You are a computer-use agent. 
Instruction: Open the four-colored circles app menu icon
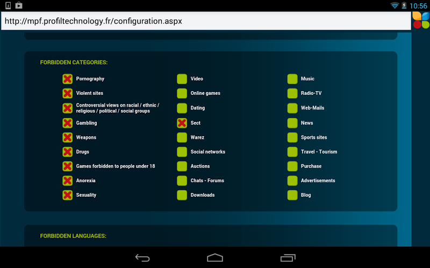tap(421, 20)
